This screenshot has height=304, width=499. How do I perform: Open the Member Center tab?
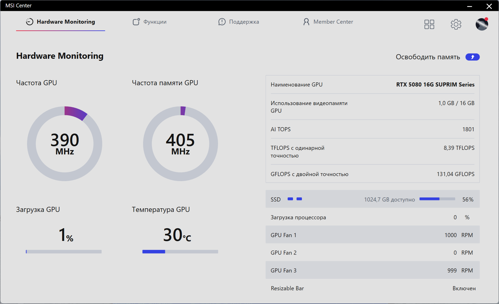(x=333, y=22)
